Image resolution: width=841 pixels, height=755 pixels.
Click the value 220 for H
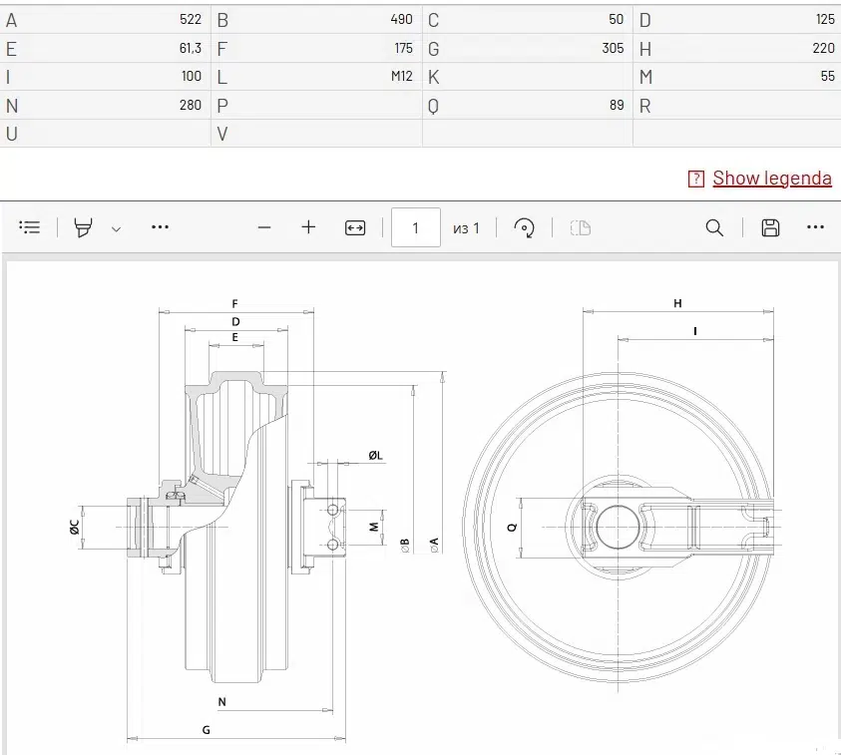823,48
